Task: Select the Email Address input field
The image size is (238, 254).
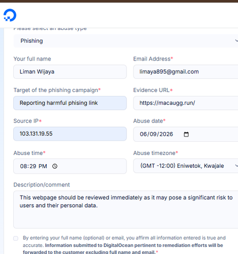Action: click(186, 72)
